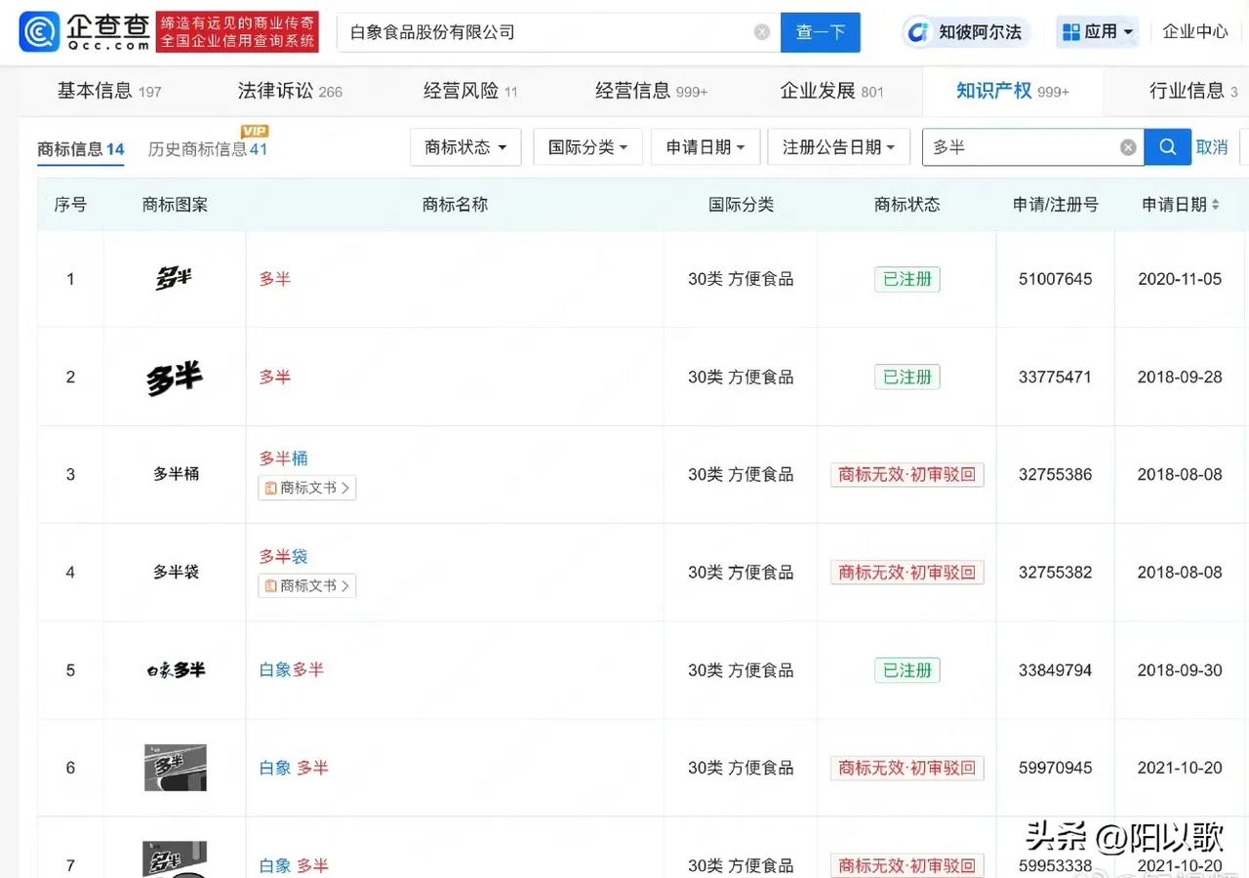
Task: Click the blue magnifier search icon
Action: 1168,147
